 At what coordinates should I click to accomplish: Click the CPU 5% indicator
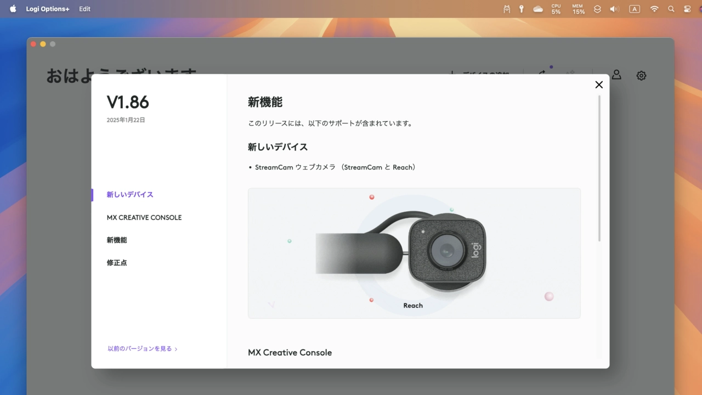[556, 9]
